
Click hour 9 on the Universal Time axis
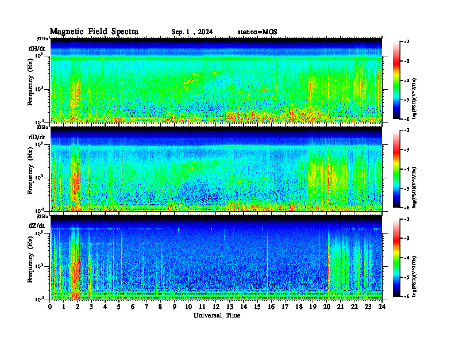[175, 307]
